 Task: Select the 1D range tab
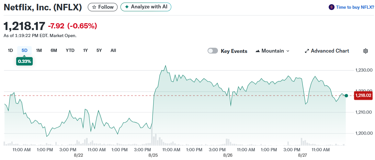pos(10,50)
